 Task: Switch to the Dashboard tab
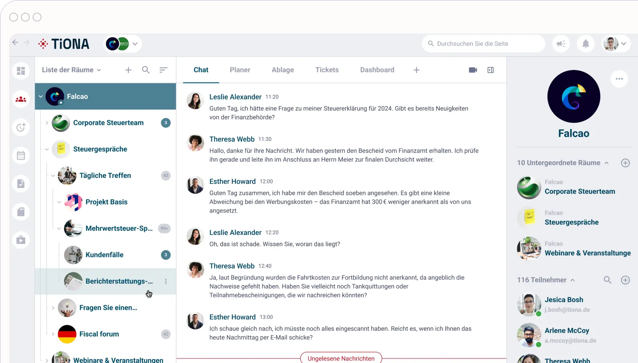pyautogui.click(x=377, y=70)
